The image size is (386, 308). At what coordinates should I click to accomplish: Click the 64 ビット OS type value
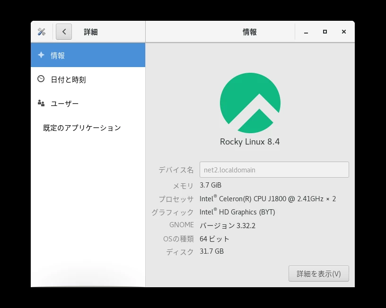click(x=214, y=239)
